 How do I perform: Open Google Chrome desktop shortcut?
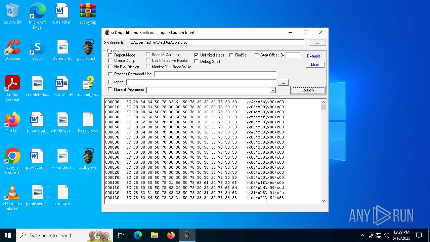pyautogui.click(x=12, y=161)
